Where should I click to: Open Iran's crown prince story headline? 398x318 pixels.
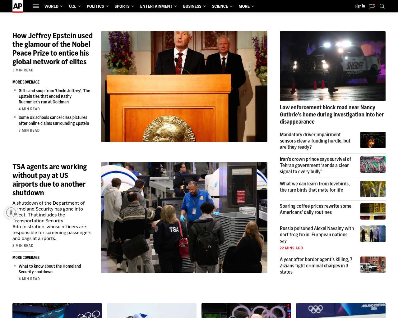point(315,165)
